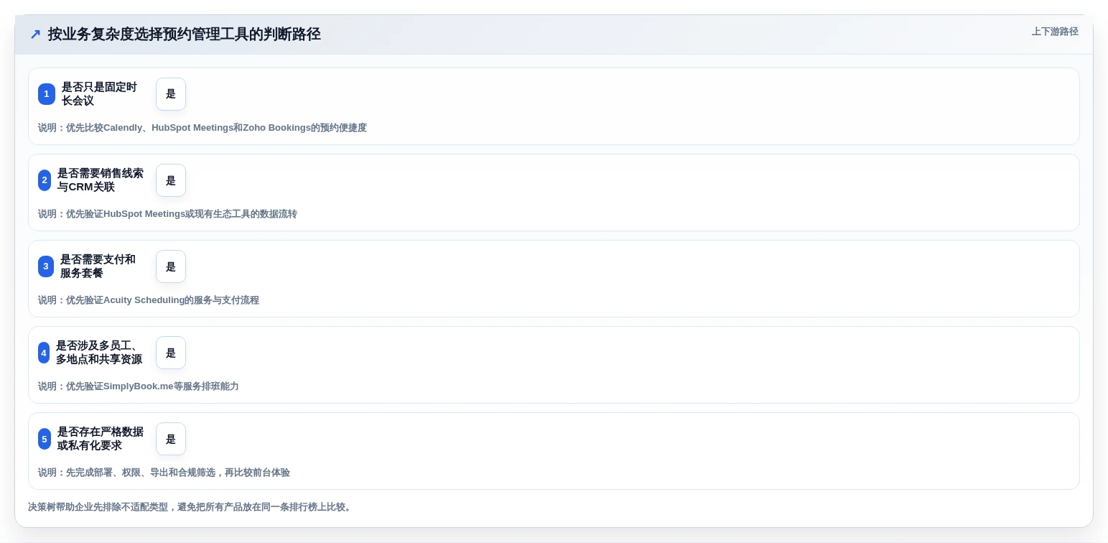Viewport: 1108px width, 543px height.
Task: Select 是 for 是否需要销售线索与CRM关联
Action: [x=171, y=180]
